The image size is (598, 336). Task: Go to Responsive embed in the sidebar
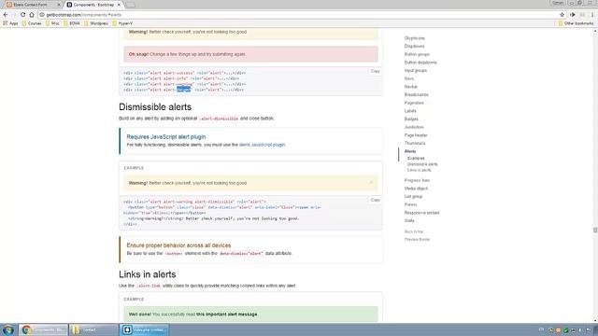click(x=421, y=213)
